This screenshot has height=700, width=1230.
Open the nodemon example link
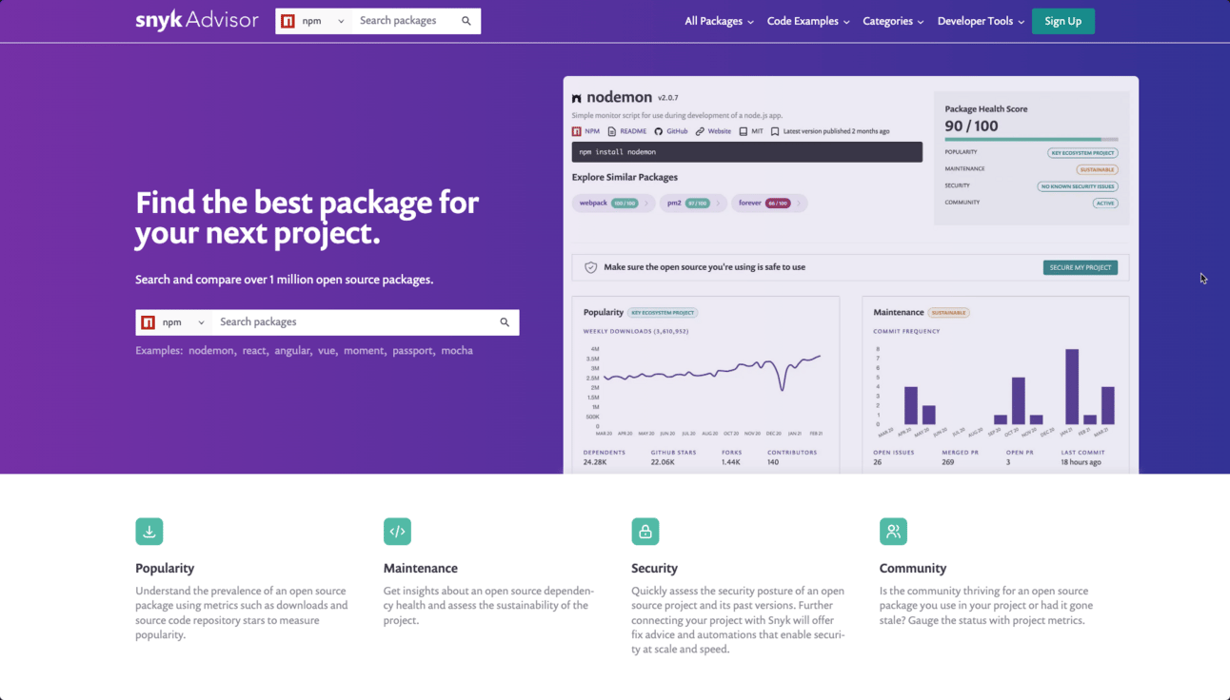(x=211, y=351)
